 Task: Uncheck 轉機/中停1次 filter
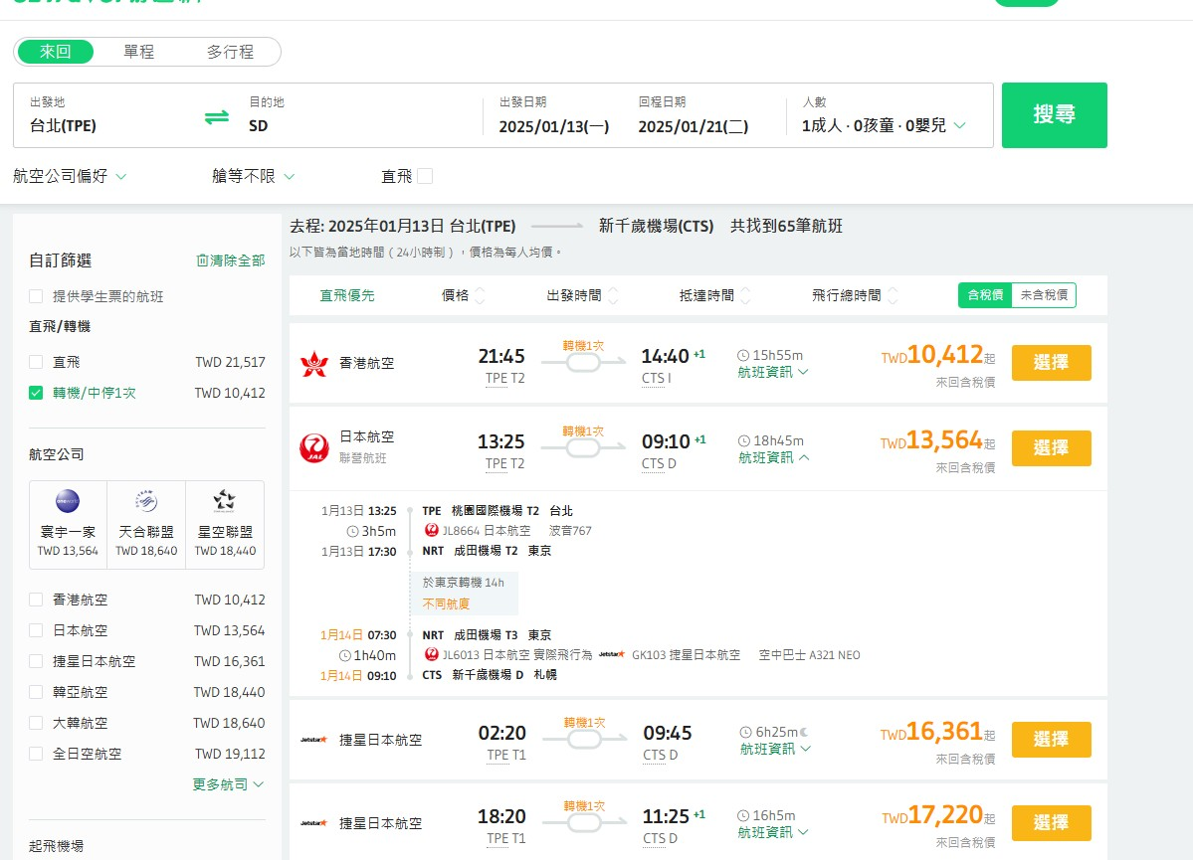tap(36, 393)
